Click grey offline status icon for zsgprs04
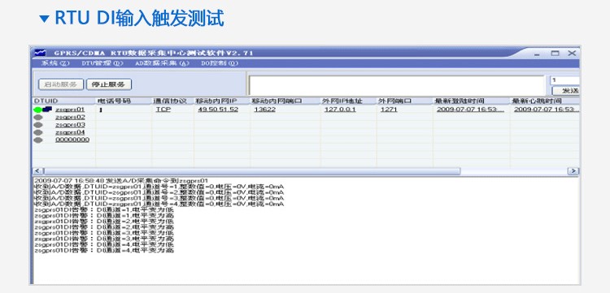This screenshot has height=293, width=610. pyautogui.click(x=37, y=132)
